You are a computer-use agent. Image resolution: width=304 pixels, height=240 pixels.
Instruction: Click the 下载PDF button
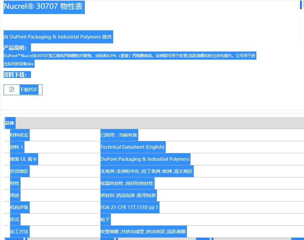click(23, 90)
